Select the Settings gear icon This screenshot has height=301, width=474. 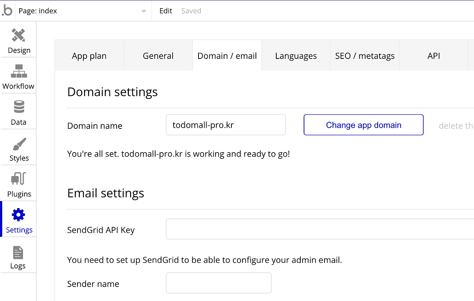(x=19, y=215)
